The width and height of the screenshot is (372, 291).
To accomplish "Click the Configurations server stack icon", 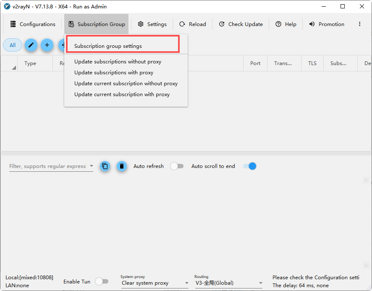I will (x=13, y=24).
